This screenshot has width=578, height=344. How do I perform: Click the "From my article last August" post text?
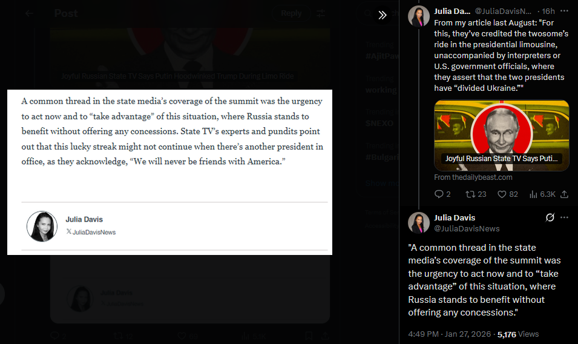[x=501, y=55]
